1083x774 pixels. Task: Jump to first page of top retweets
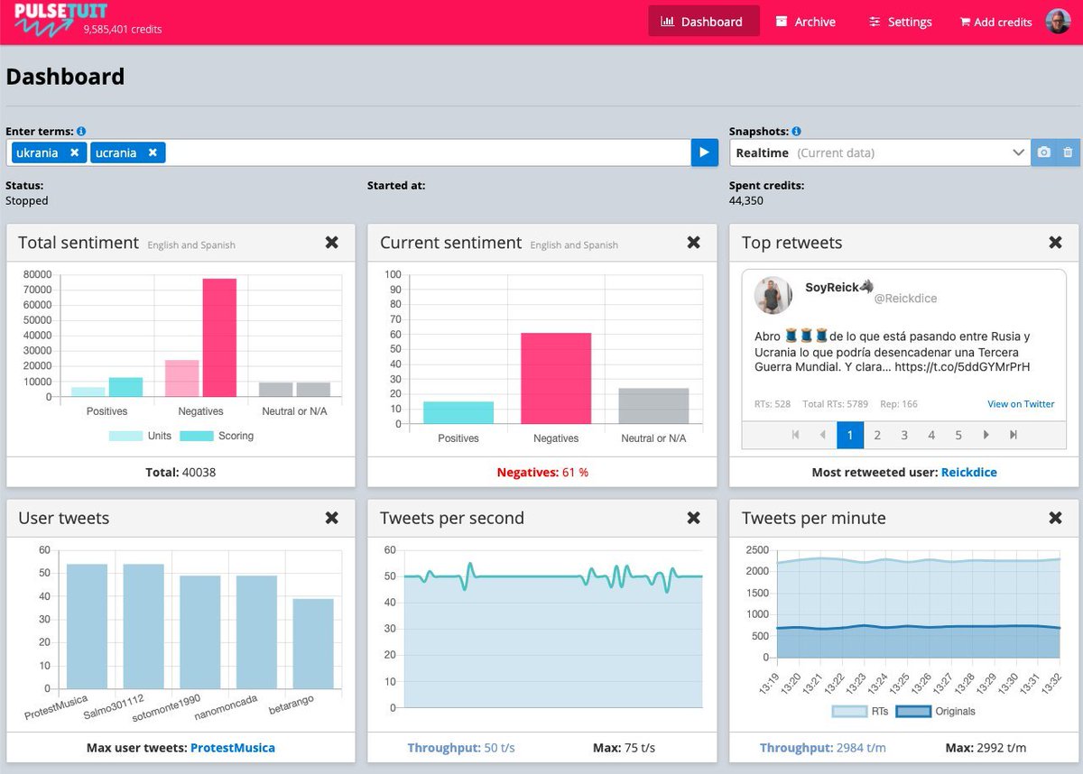(x=795, y=435)
